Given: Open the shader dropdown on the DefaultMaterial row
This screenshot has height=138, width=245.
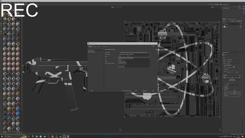Looking at the screenshot, I should click(x=240, y=8).
